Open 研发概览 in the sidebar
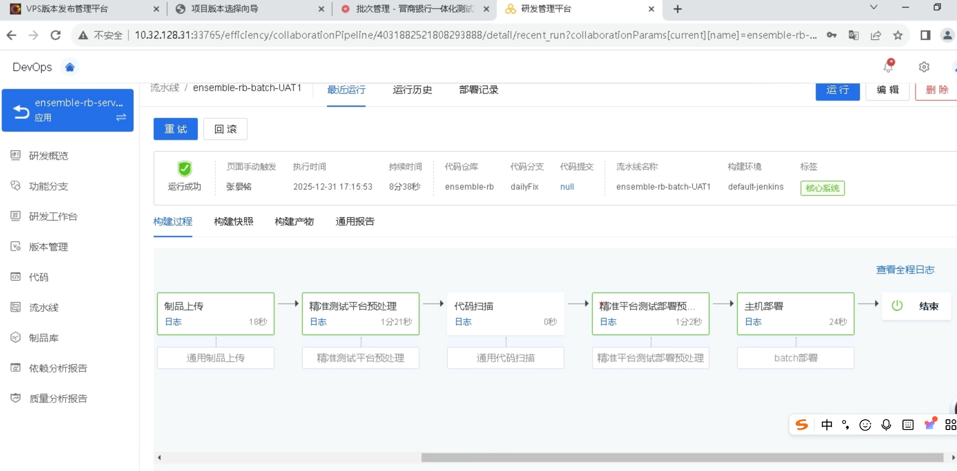Viewport: 957px width, 471px height. (48, 156)
